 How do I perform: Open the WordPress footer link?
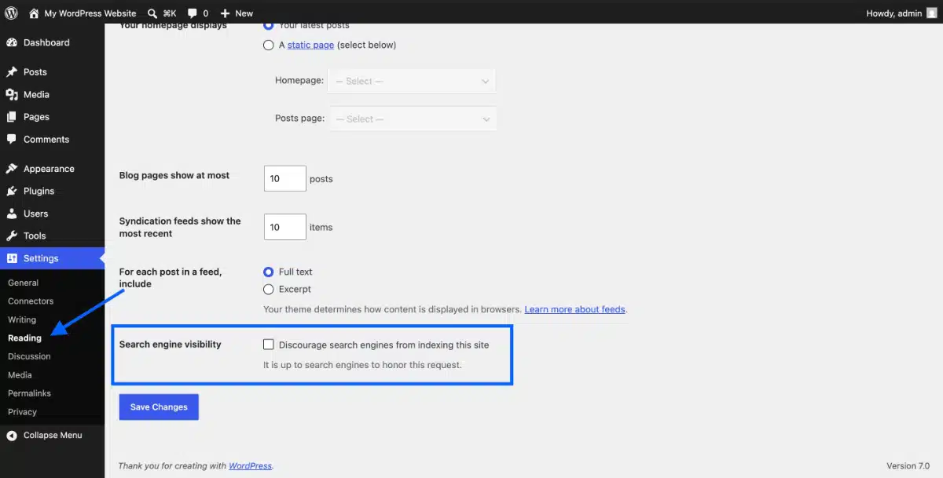coord(250,466)
